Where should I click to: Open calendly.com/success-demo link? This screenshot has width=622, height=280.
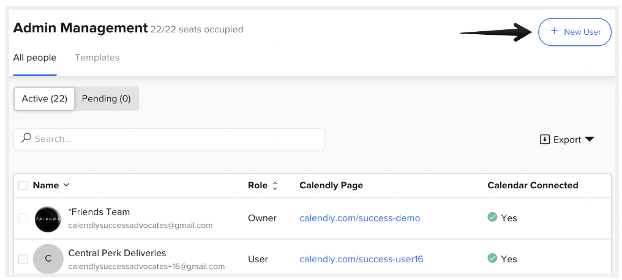click(x=360, y=218)
